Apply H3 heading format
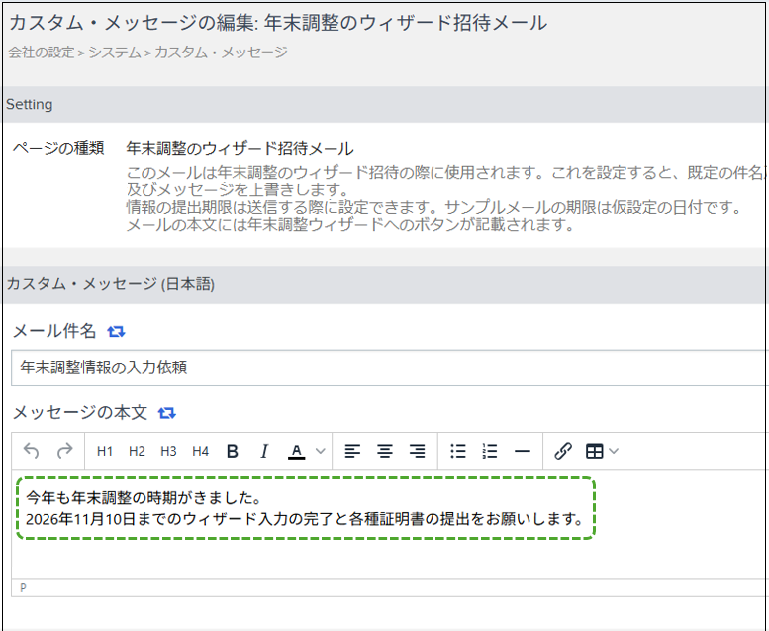This screenshot has width=769, height=631. coord(168,451)
